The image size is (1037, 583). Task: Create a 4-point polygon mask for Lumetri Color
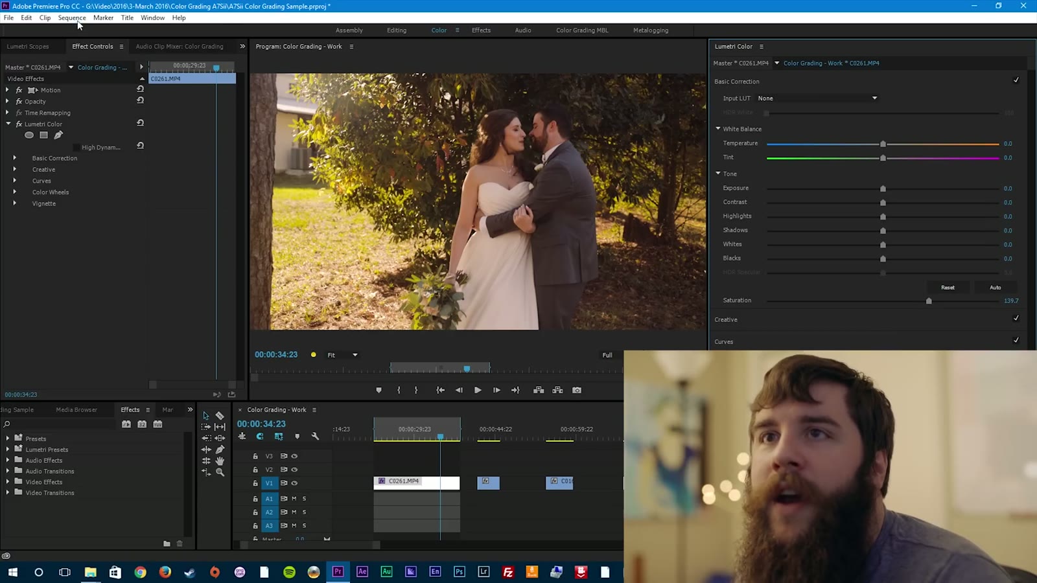click(x=43, y=135)
